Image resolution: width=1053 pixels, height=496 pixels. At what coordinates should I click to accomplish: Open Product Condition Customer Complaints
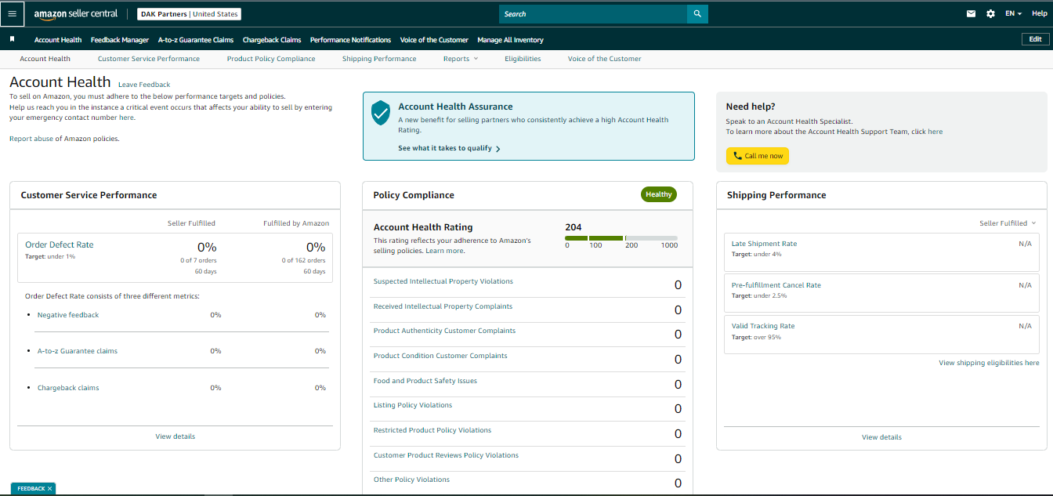(440, 356)
